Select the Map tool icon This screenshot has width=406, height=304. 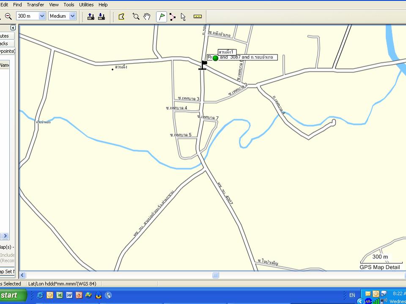click(122, 16)
